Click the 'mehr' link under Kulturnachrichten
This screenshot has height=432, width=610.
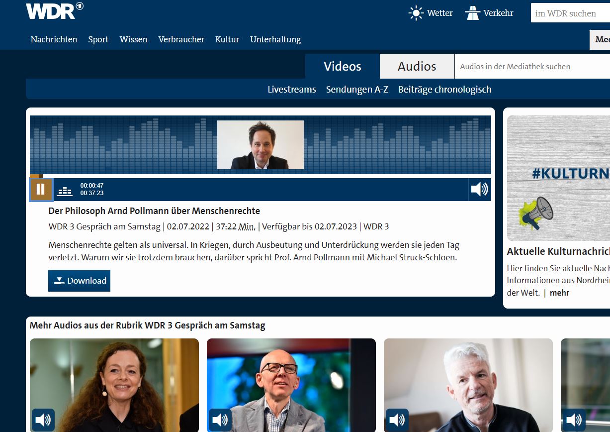tap(559, 293)
